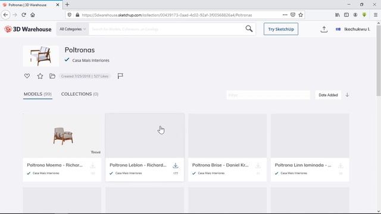Click the Pocket save icon
This screenshot has height=214, width=381.
point(293,15)
